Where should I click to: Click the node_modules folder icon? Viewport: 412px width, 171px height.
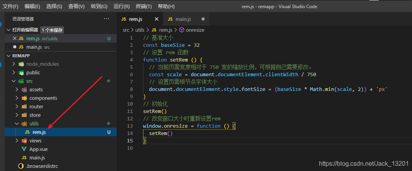click(22, 64)
